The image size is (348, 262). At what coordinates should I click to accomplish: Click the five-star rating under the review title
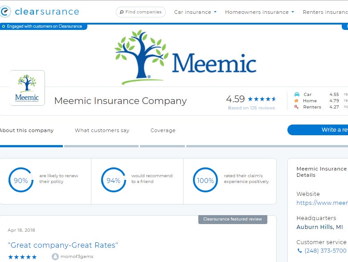[x=22, y=257]
